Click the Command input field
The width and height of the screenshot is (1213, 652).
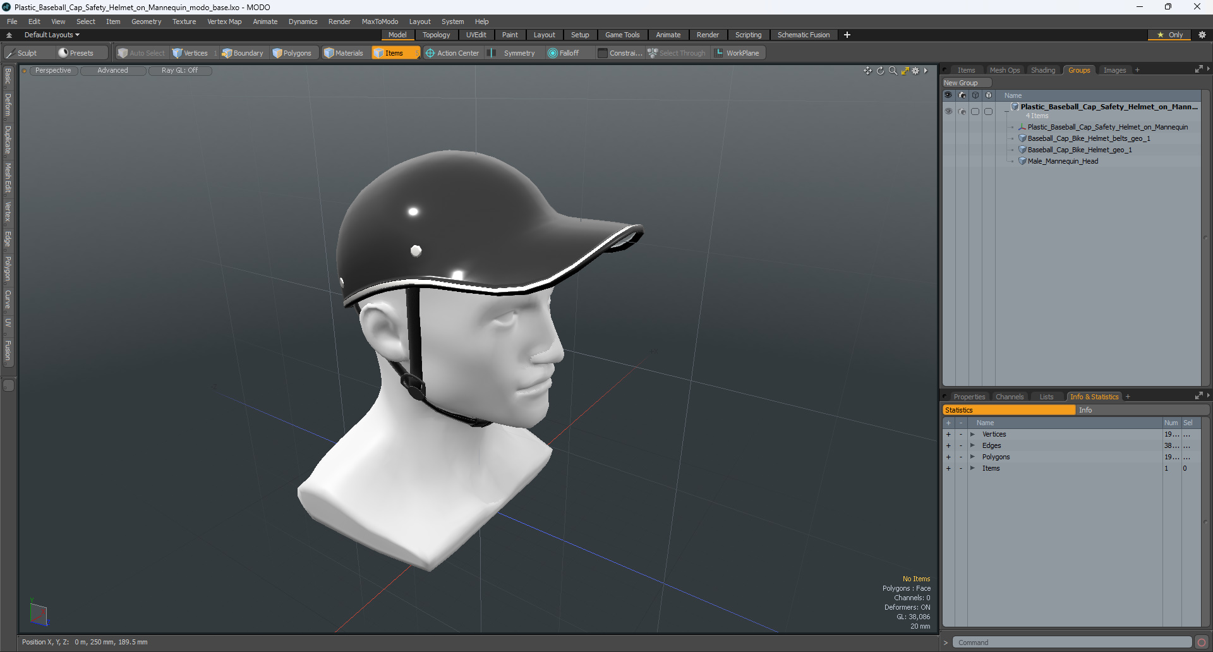(x=1072, y=643)
